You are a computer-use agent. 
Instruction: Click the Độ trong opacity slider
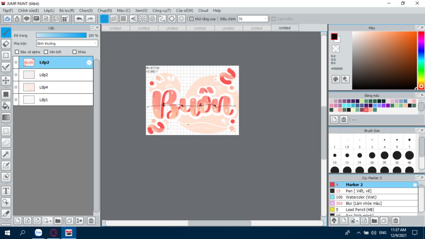coord(61,35)
